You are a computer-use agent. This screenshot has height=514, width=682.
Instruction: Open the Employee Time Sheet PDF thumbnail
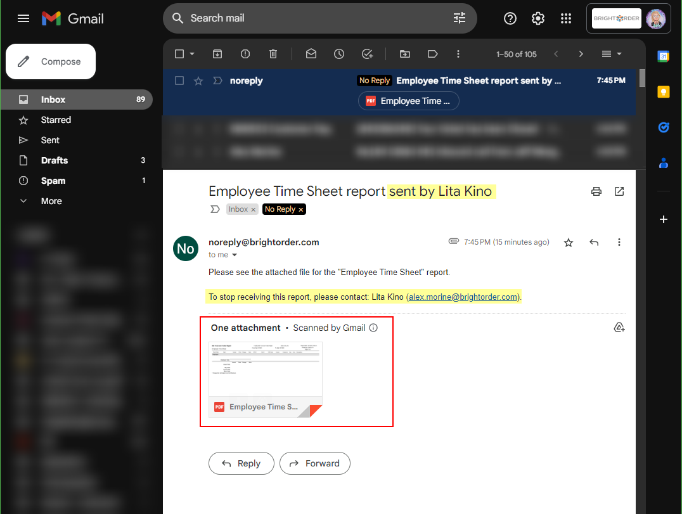click(266, 380)
